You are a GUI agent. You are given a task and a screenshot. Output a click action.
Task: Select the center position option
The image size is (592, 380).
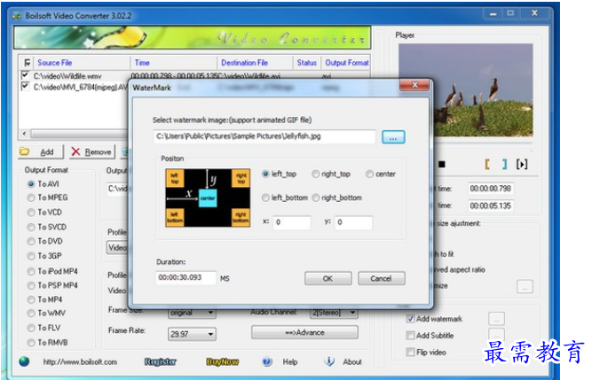tap(381, 174)
